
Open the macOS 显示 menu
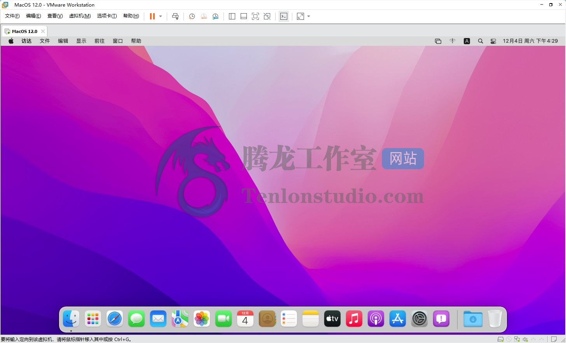81,41
